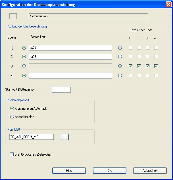Image resolution: width=173 pixels, height=180 pixels.
Task: Open Hilfe button
Action: (69, 171)
